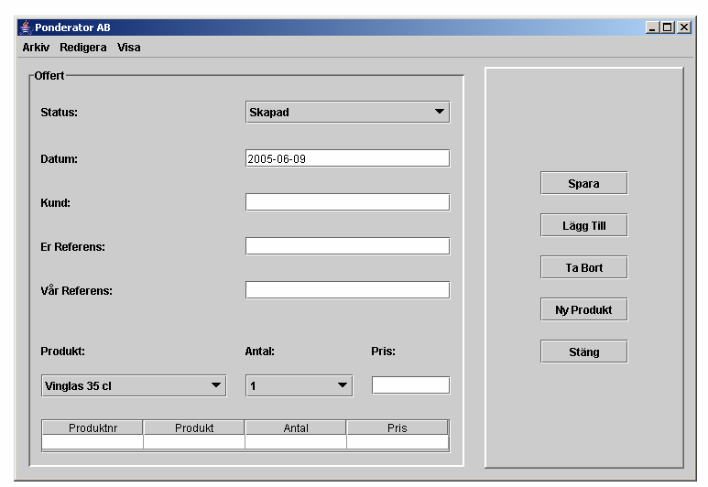
Task: Select the Produktnr column header
Action: (x=93, y=427)
